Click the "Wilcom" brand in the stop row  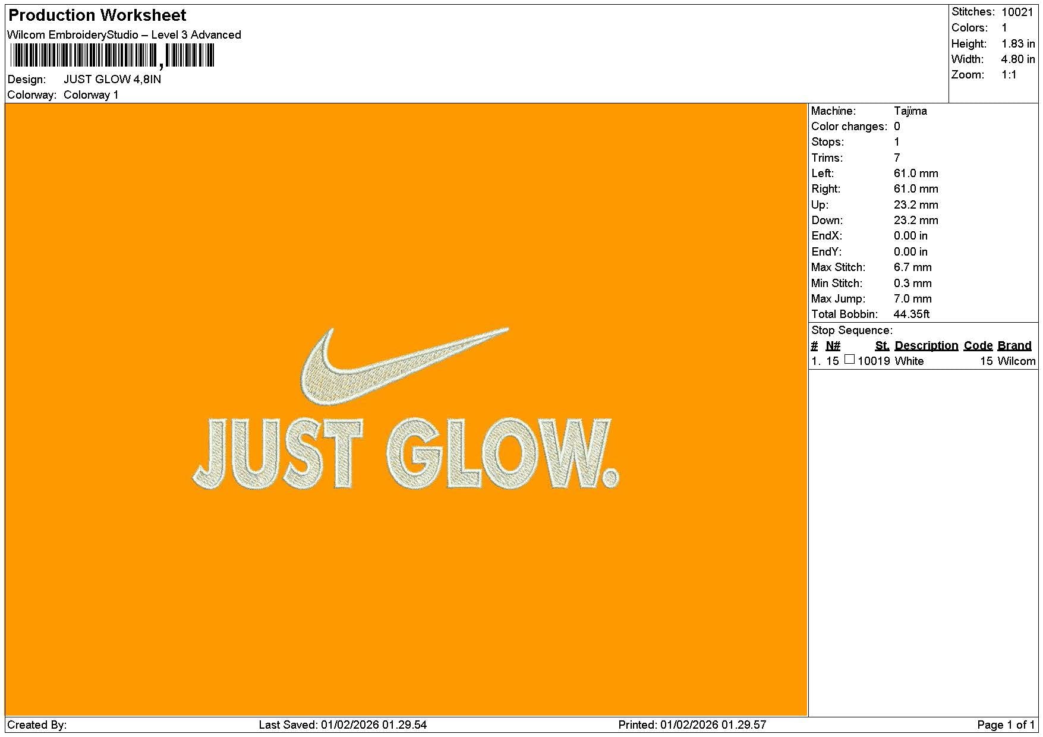point(1017,361)
